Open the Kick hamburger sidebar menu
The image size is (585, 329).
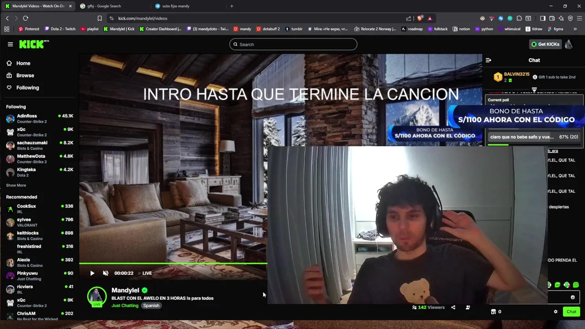pos(10,44)
